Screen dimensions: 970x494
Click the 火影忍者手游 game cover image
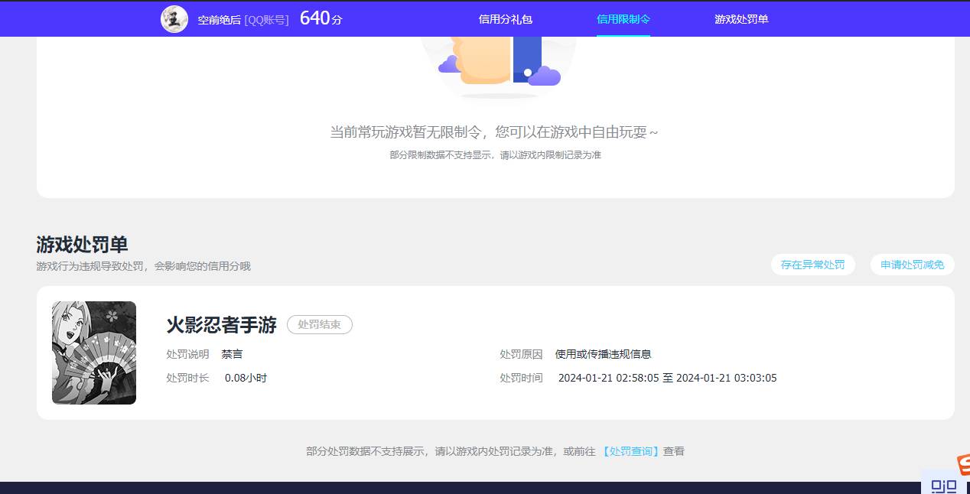coord(94,353)
